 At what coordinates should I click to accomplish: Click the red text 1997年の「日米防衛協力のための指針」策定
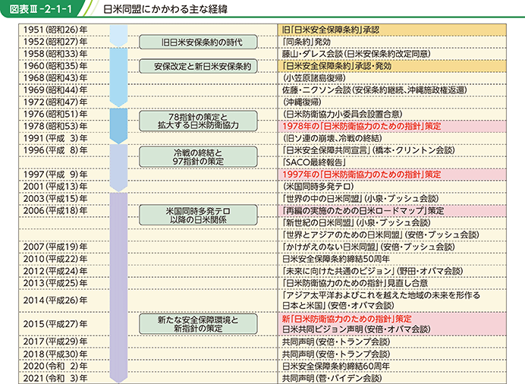(x=362, y=175)
